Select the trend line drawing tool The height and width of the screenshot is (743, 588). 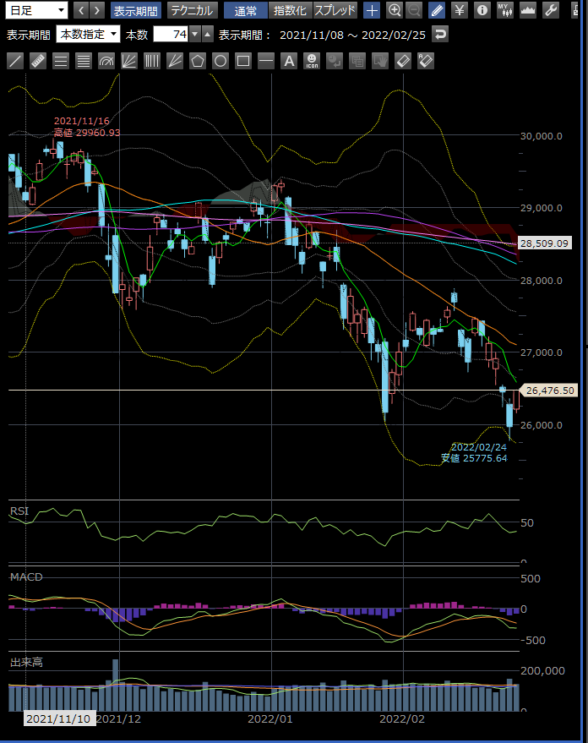15,61
